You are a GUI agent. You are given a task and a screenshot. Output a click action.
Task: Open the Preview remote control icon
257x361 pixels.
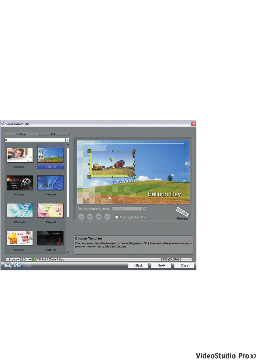click(182, 212)
